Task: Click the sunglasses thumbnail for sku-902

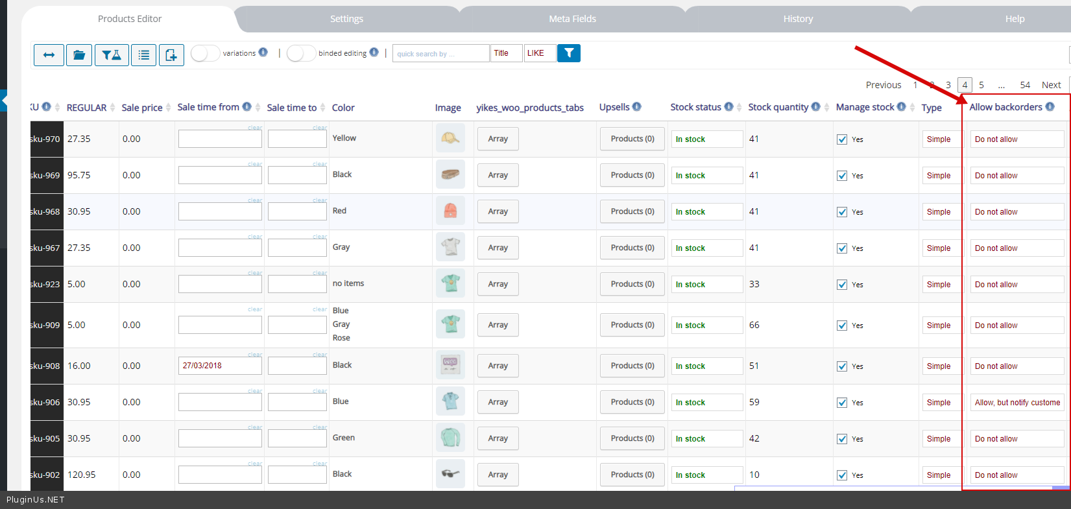Action: [x=450, y=474]
